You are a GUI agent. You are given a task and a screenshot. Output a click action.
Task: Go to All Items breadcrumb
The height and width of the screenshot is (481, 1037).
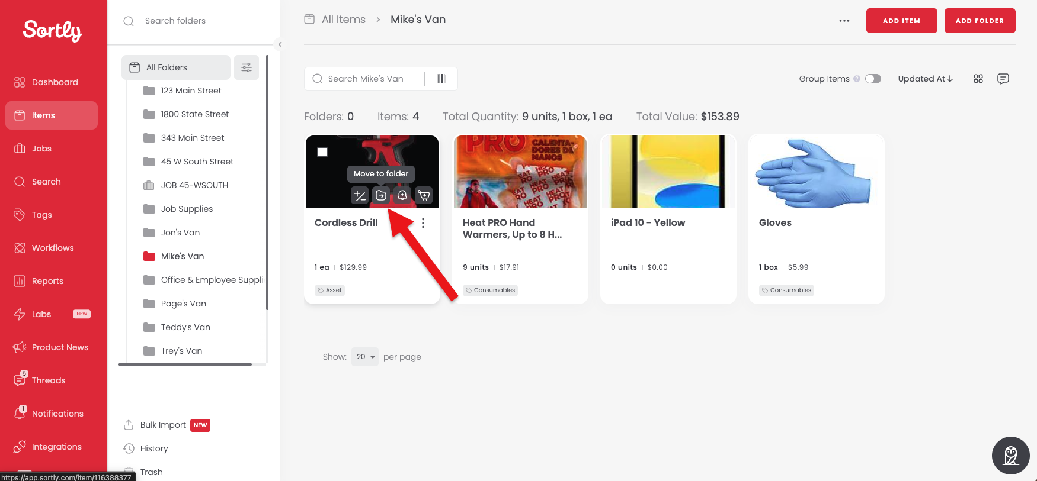click(x=344, y=20)
